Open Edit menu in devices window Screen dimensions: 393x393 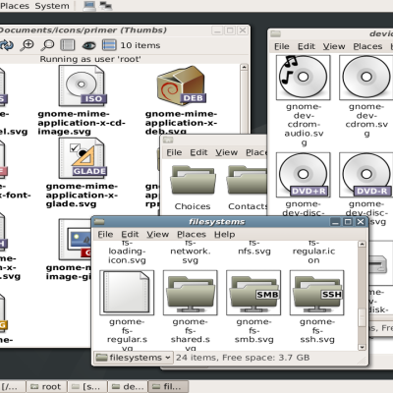(x=307, y=46)
